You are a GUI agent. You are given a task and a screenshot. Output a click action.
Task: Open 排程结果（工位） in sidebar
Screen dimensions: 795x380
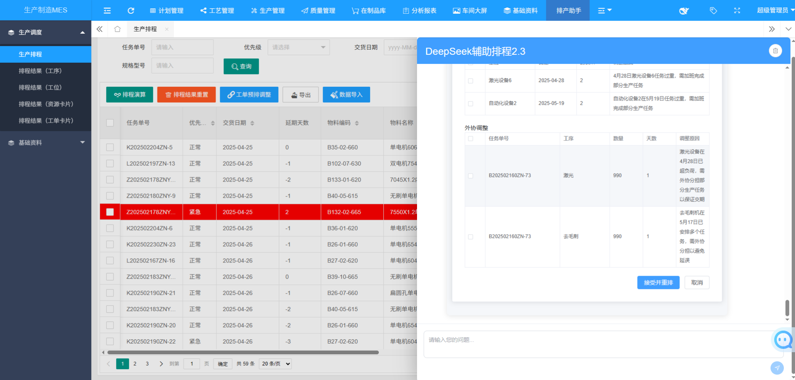tap(40, 88)
